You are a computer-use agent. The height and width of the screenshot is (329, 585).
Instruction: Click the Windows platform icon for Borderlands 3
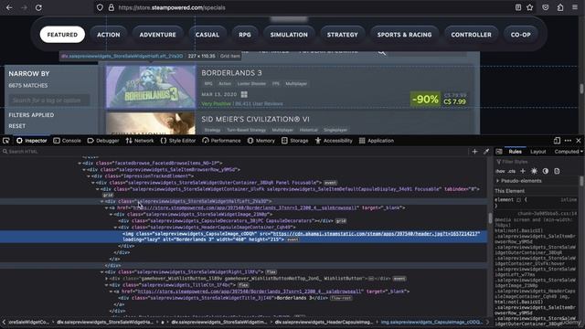(244, 94)
